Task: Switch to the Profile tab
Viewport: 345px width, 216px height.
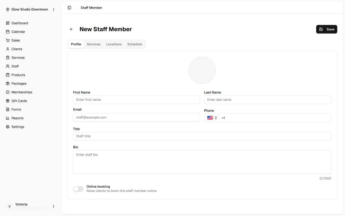Action: click(x=76, y=44)
